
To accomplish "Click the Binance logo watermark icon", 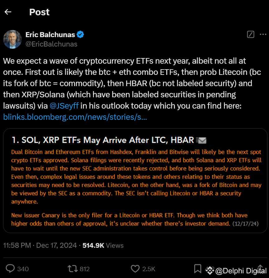I will click(210, 270).
